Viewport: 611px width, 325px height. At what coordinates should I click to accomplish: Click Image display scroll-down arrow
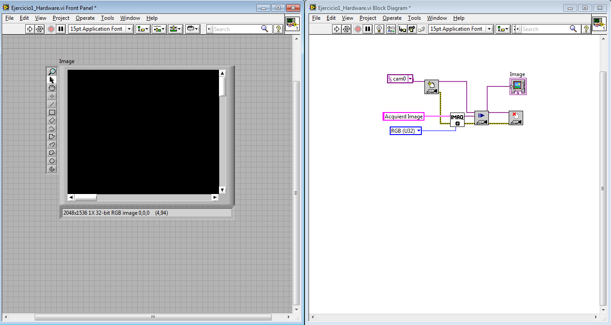(x=222, y=190)
